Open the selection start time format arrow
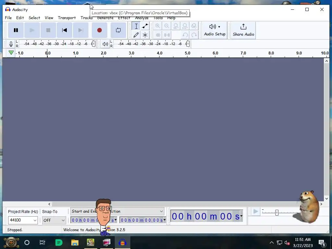 (x=116, y=220)
